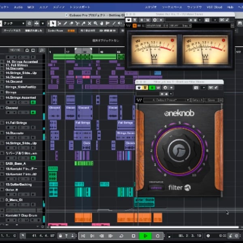
Task: Go to project start in transport
Action: (83, 235)
